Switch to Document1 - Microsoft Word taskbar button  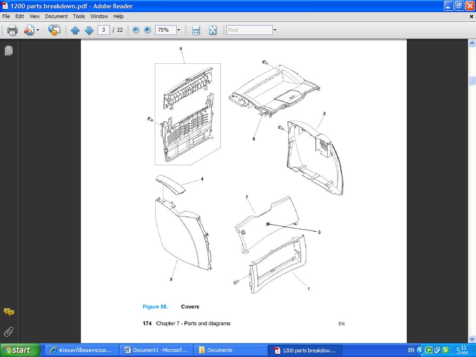(x=156, y=350)
